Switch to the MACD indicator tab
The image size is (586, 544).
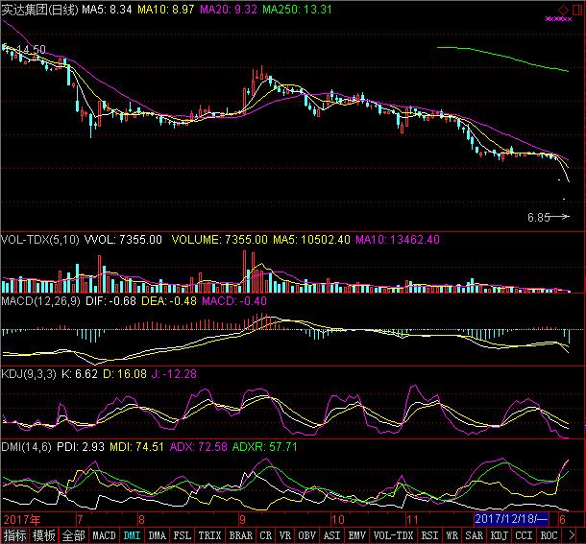[104, 535]
